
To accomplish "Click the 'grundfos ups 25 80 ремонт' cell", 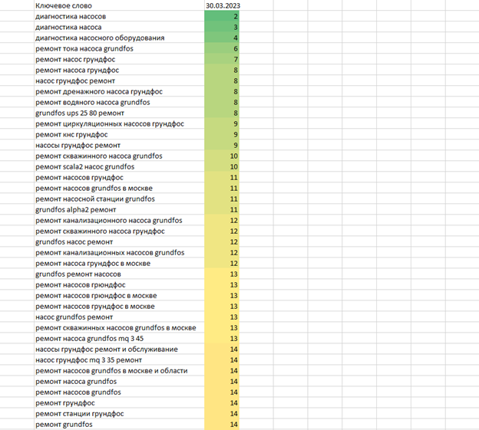I will point(119,113).
